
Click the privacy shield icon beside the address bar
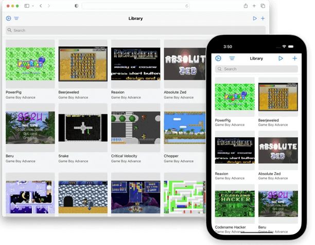tap(76, 6)
